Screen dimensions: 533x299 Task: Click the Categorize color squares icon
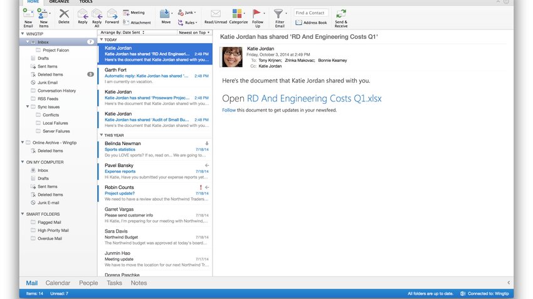[237, 14]
